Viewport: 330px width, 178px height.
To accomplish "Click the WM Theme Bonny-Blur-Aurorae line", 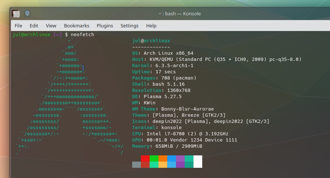I will pos(173,109).
